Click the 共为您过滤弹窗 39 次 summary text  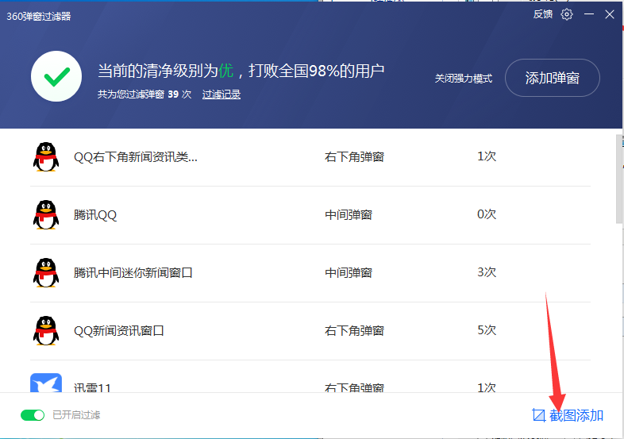pyautogui.click(x=144, y=94)
